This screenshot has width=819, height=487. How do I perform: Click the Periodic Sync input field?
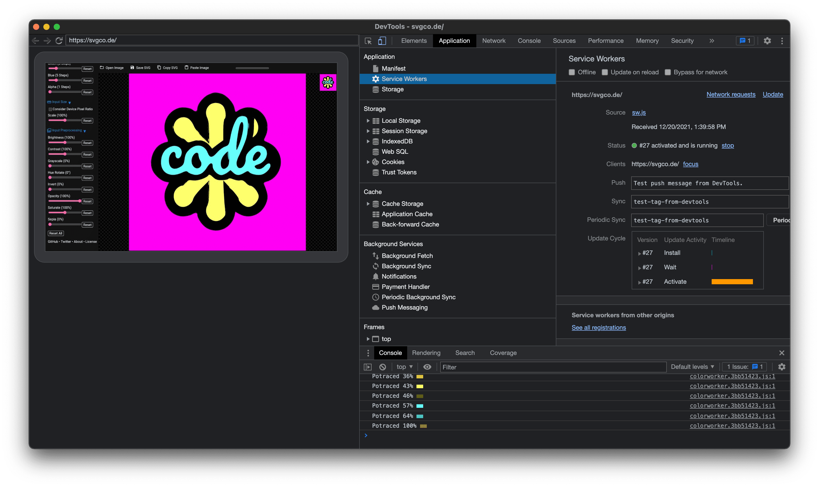pos(696,220)
